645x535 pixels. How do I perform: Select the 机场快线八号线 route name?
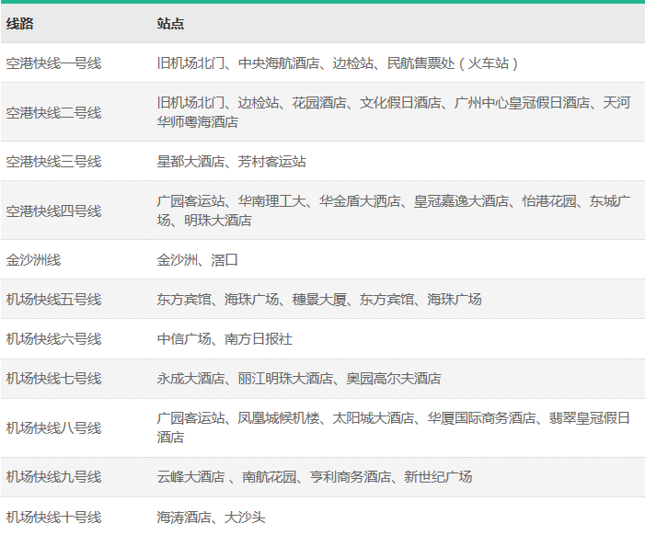(x=53, y=428)
